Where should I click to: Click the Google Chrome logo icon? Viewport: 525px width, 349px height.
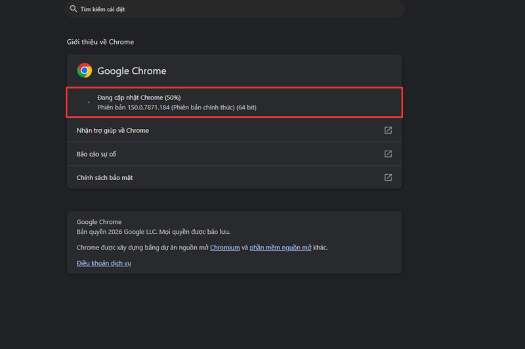tap(85, 71)
